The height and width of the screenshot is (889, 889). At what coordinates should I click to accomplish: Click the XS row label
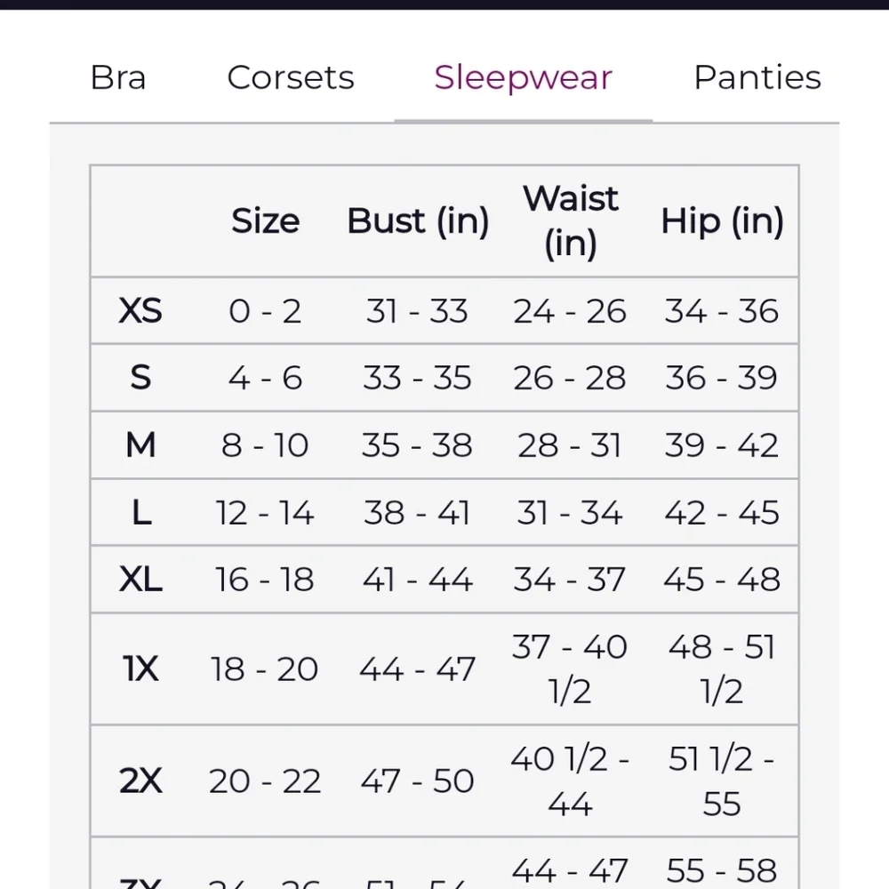140,310
